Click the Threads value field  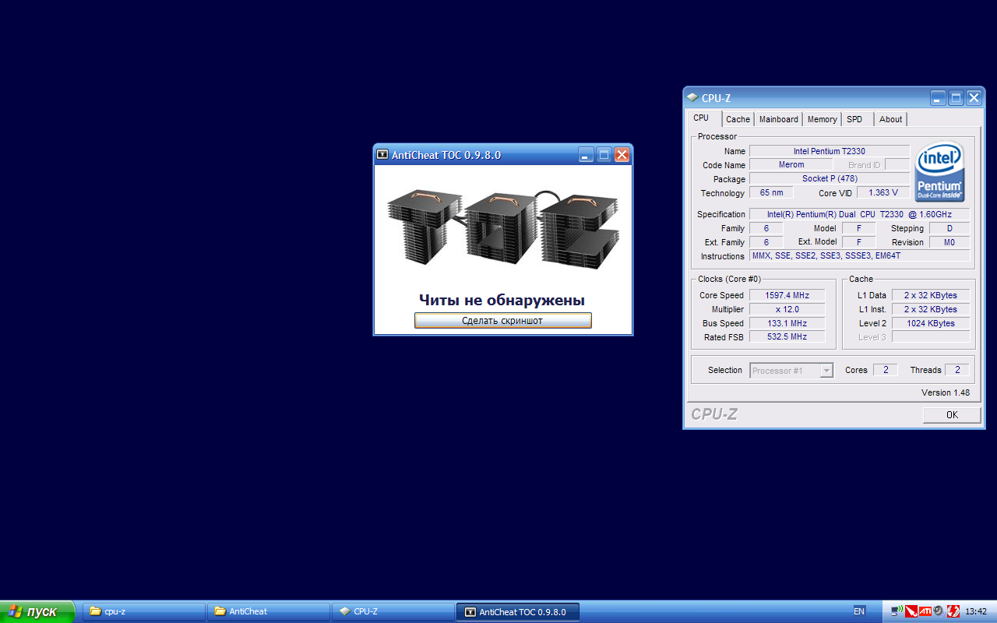[x=957, y=370]
